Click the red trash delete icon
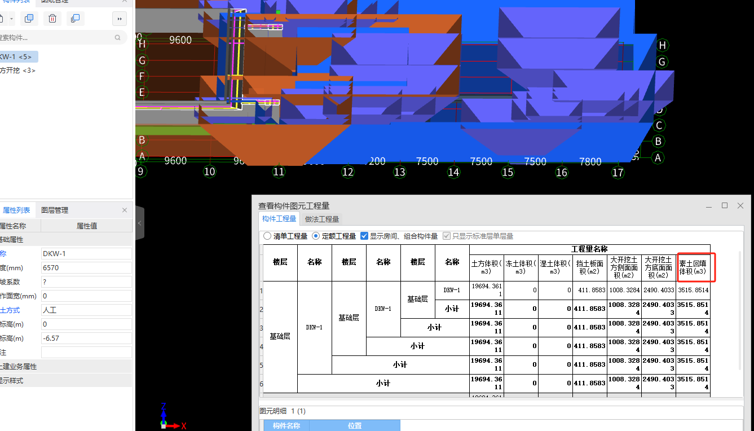 52,19
